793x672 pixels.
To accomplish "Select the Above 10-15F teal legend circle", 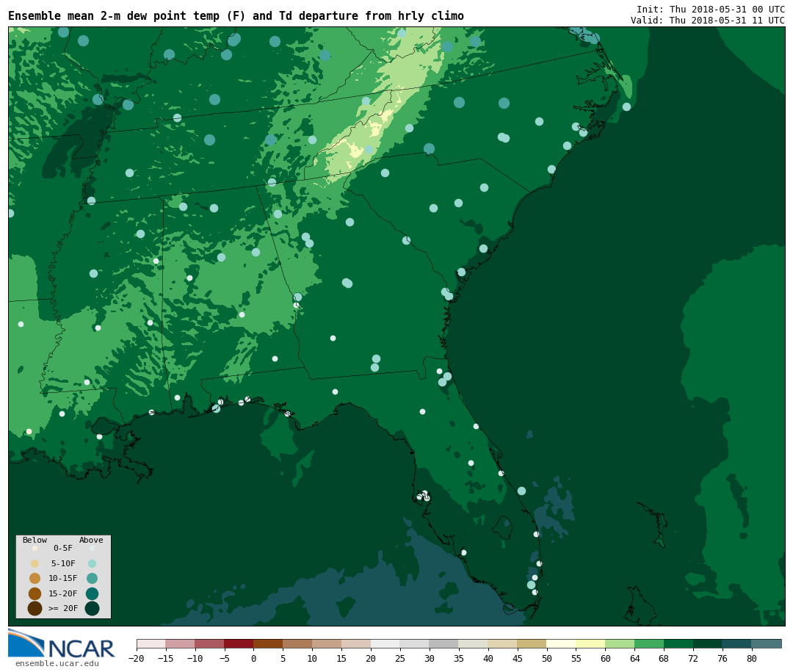I will click(x=92, y=578).
